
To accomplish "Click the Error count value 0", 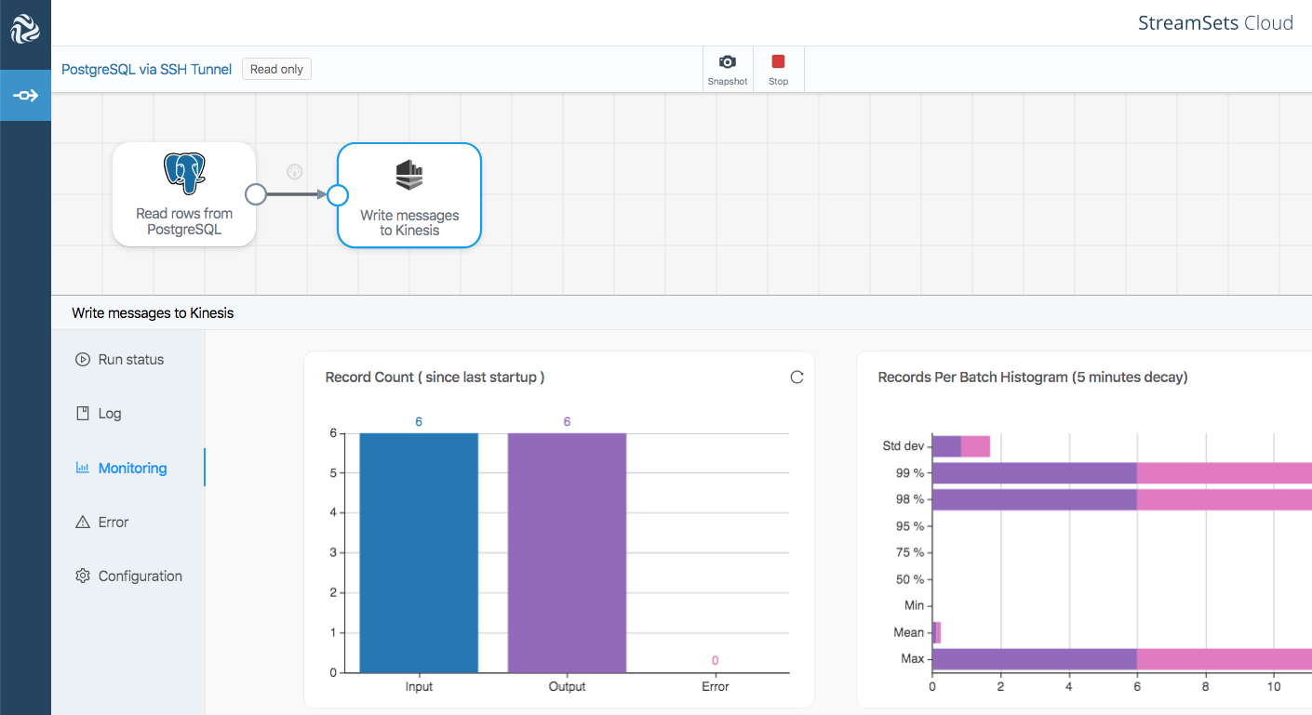I will (716, 660).
